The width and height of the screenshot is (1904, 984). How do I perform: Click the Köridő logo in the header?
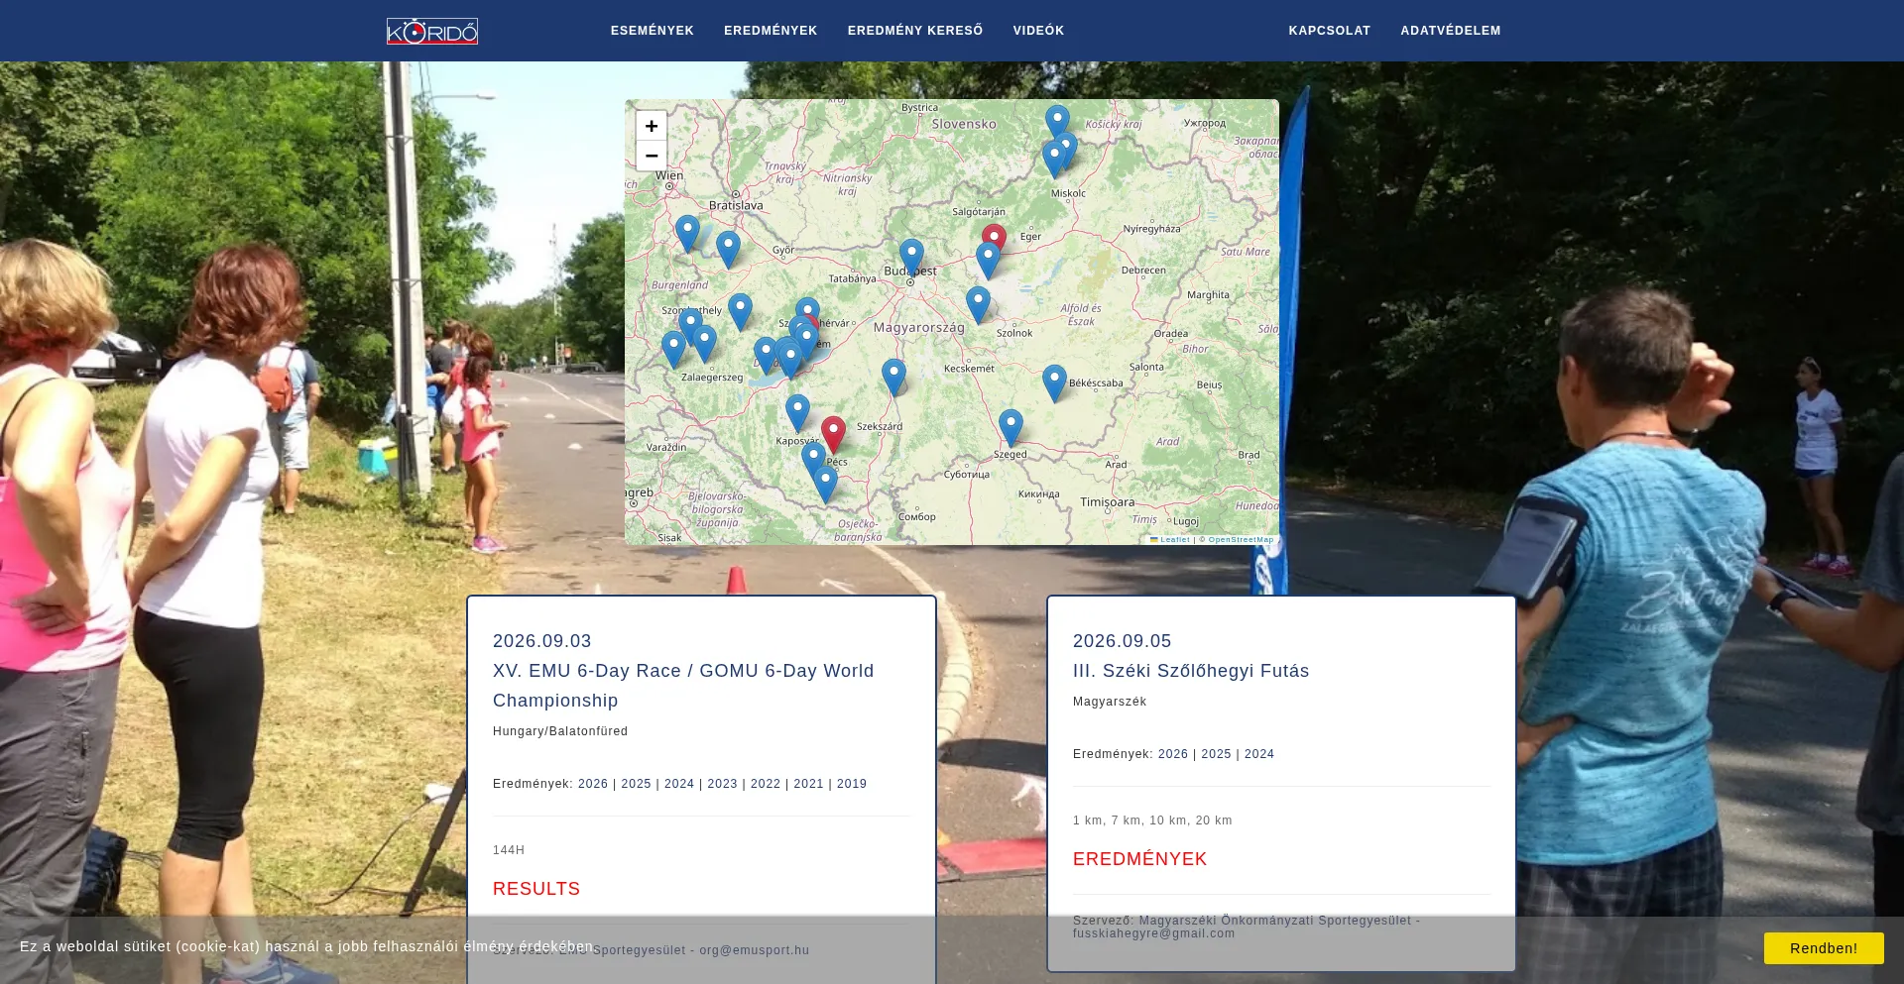[432, 32]
